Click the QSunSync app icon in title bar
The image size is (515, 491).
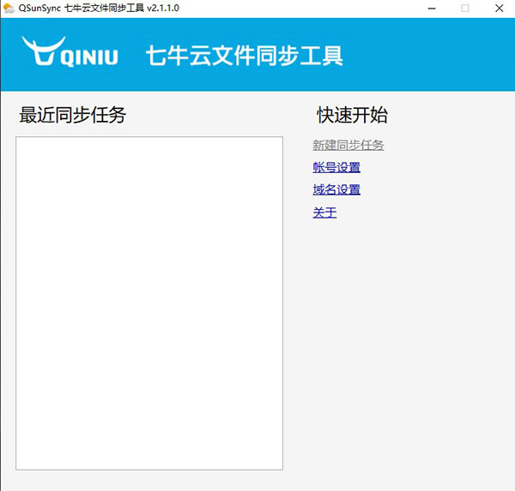(x=9, y=8)
